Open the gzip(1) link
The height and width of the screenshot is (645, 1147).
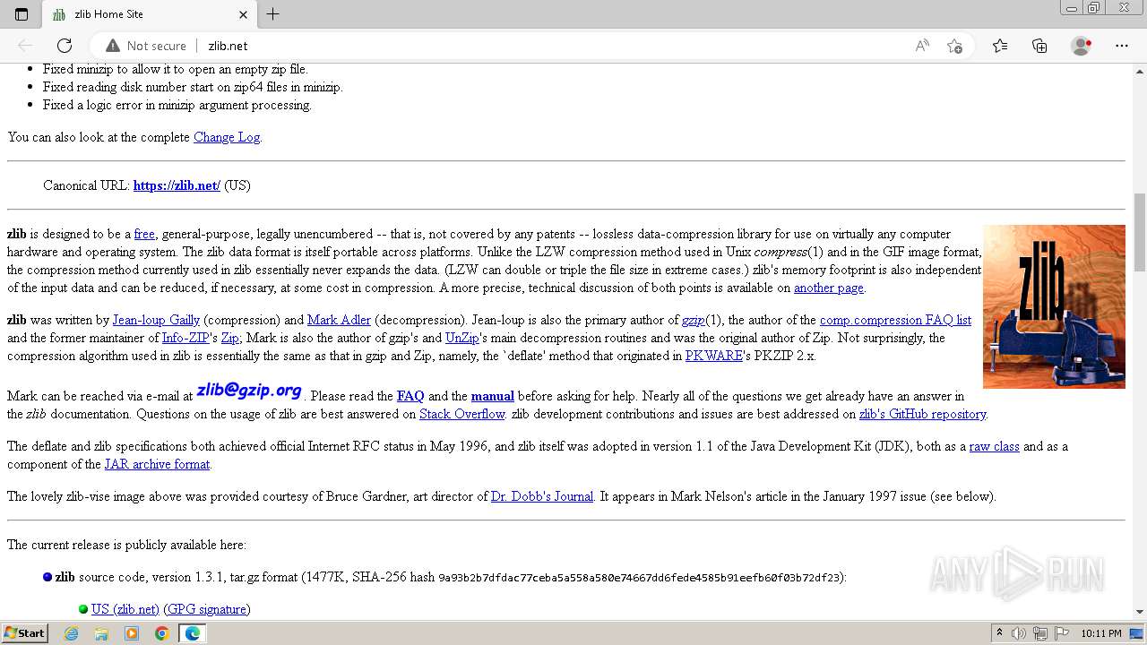tap(694, 320)
